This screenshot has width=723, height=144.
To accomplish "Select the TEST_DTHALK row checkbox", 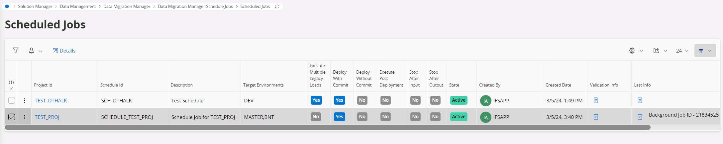I will (12, 100).
